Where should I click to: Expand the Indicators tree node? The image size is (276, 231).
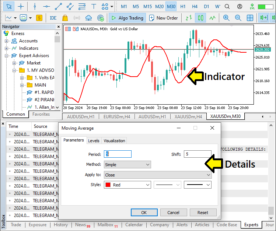pyautogui.click(x=6, y=48)
